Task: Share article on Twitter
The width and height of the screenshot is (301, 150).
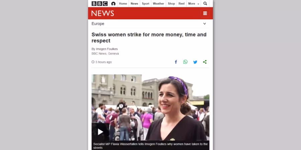Action: [x=195, y=62]
